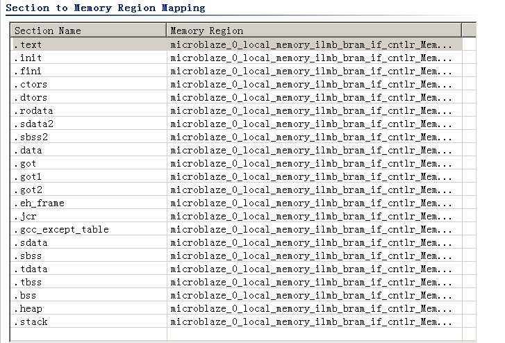Image resolution: width=505 pixels, height=343 pixels.
Task: Click memory region value in .eh_frame row
Action: tap(315, 203)
